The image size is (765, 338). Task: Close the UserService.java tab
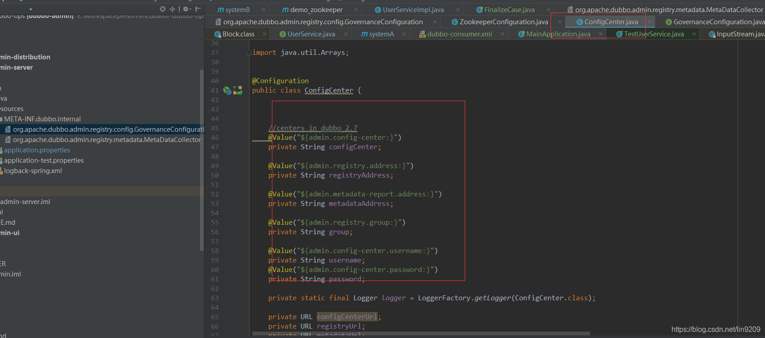346,34
